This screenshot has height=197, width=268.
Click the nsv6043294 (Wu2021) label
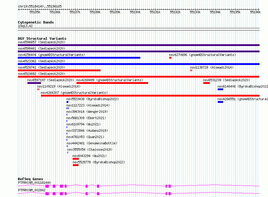point(89,156)
